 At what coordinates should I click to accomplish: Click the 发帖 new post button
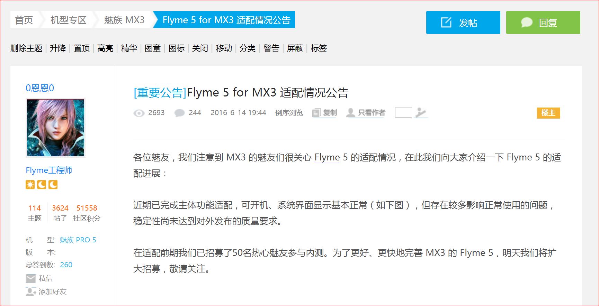(x=463, y=22)
